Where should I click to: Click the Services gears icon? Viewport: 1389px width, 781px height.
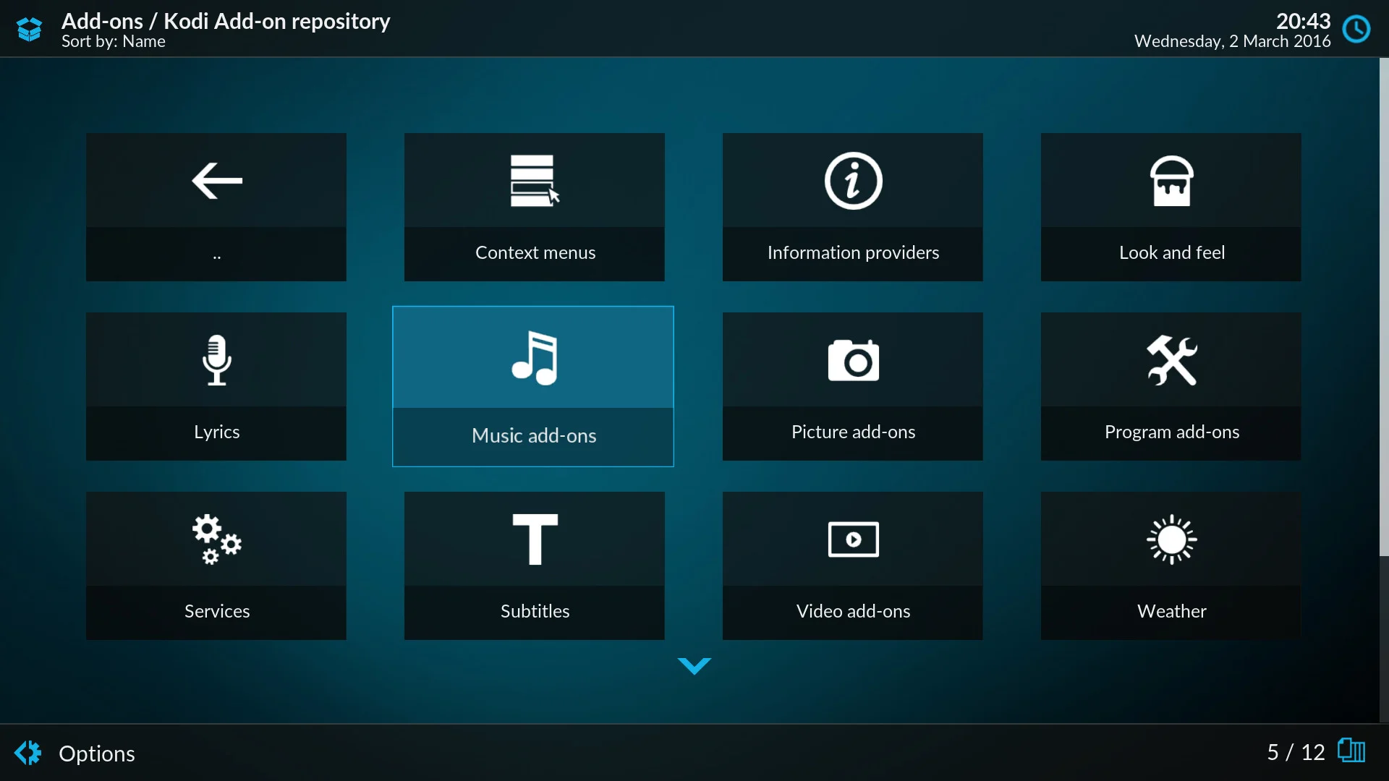(x=216, y=539)
